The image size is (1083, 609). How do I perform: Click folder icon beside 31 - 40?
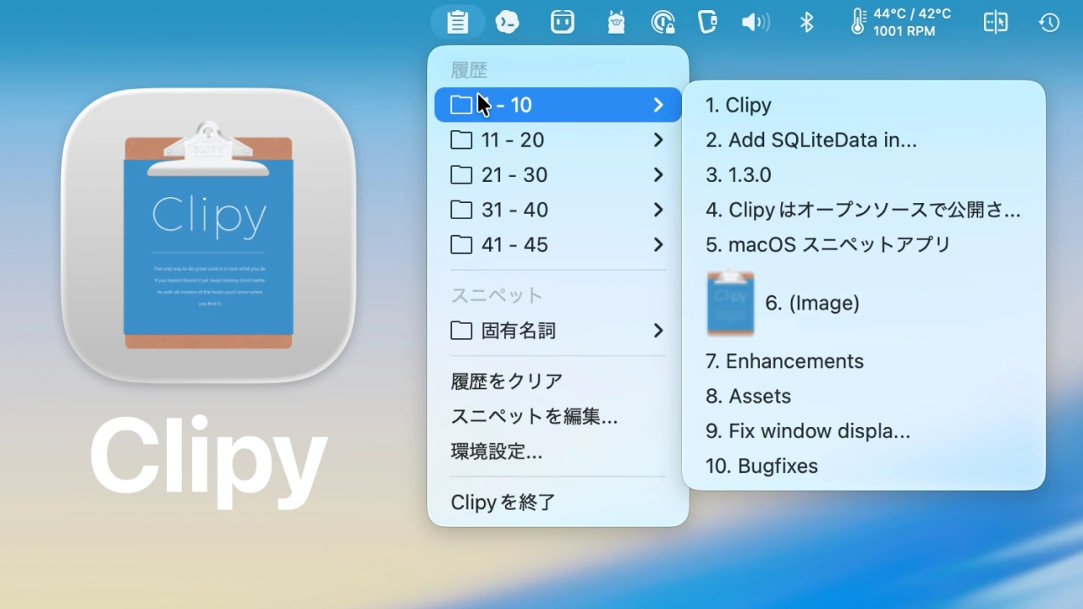(461, 210)
